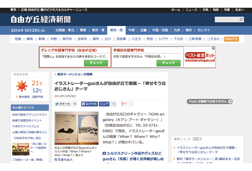
Task: Open 住まい in top navigation
Action: pos(239,10)
